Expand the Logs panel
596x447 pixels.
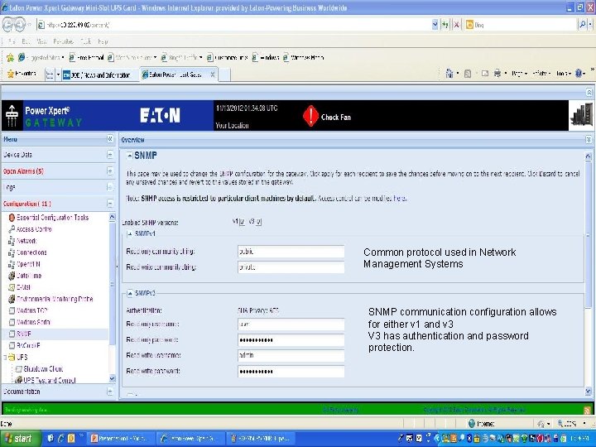pos(110,187)
